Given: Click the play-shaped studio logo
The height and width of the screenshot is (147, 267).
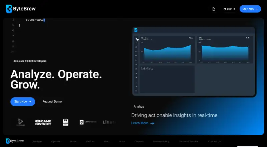Looking at the screenshot, I should [x=21, y=122].
